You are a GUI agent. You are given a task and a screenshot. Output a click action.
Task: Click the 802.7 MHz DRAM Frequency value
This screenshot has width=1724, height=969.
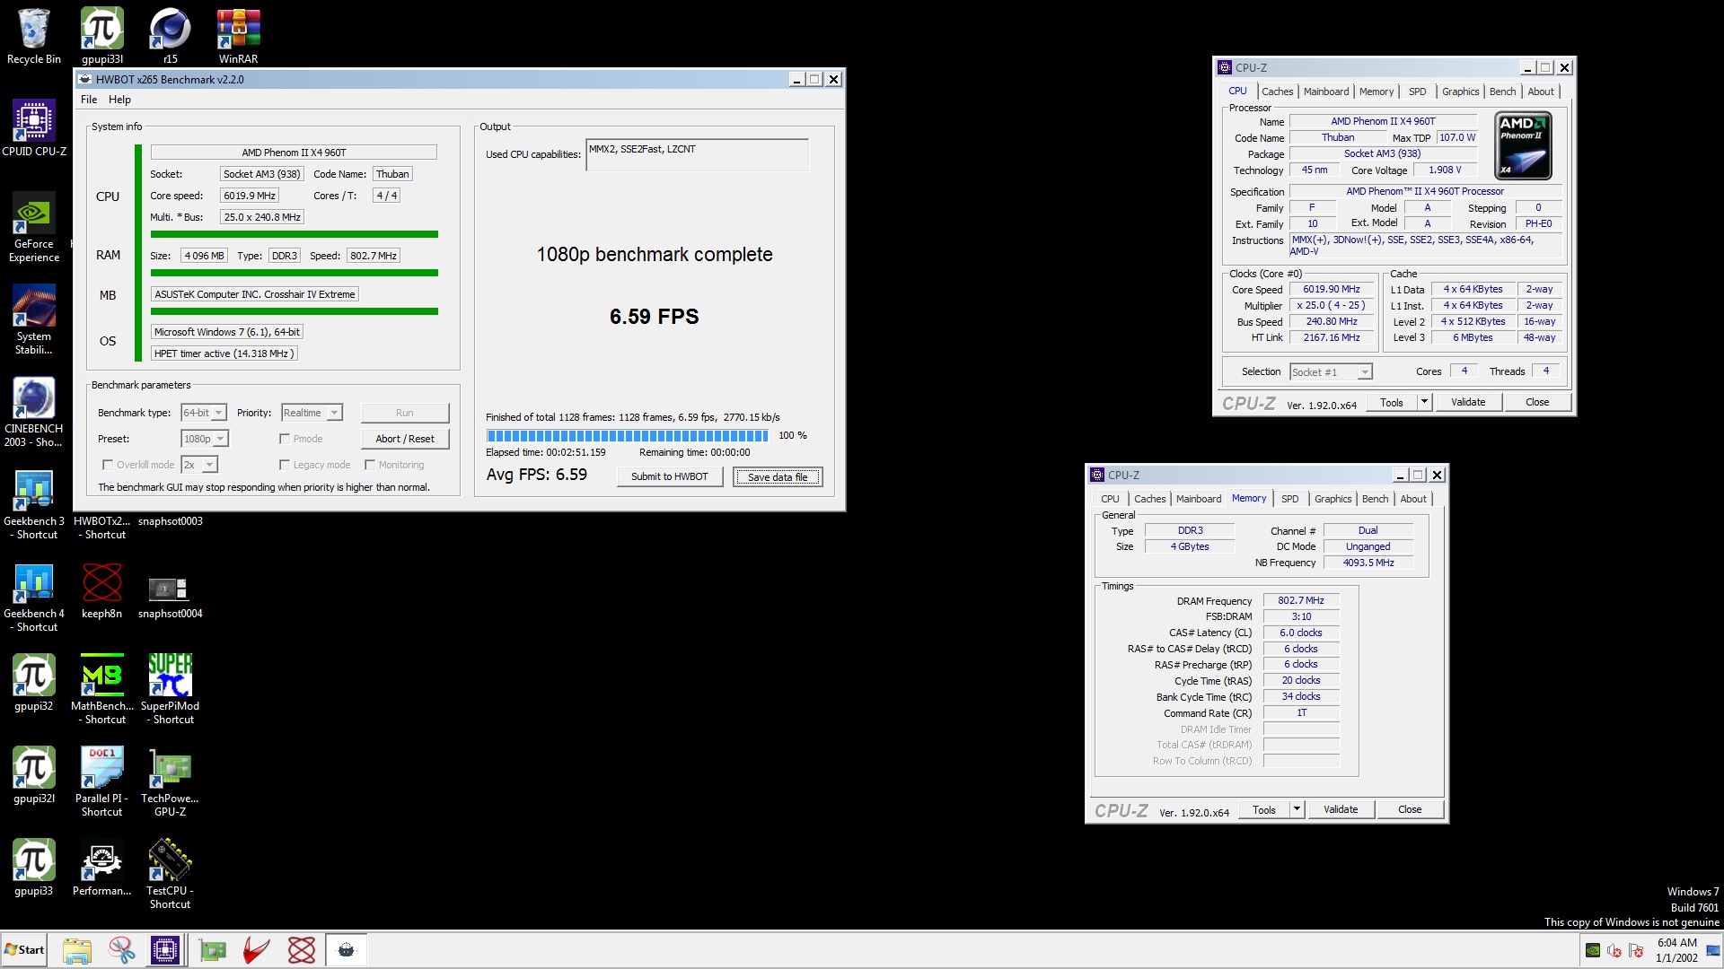[x=1301, y=600]
